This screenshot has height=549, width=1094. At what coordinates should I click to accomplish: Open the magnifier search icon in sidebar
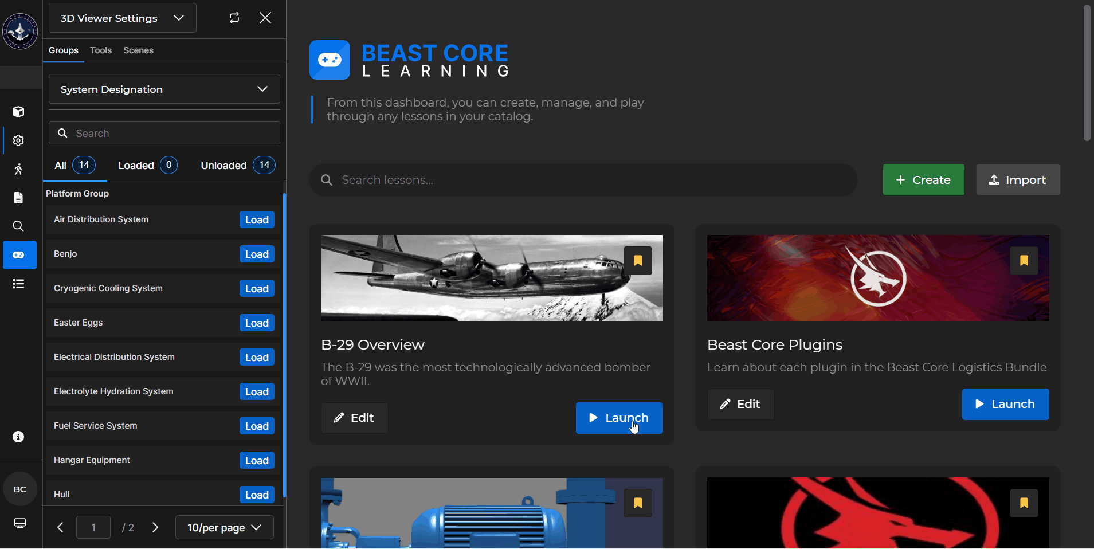18,226
